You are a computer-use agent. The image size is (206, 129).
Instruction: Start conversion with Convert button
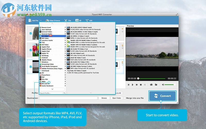coord(162,96)
